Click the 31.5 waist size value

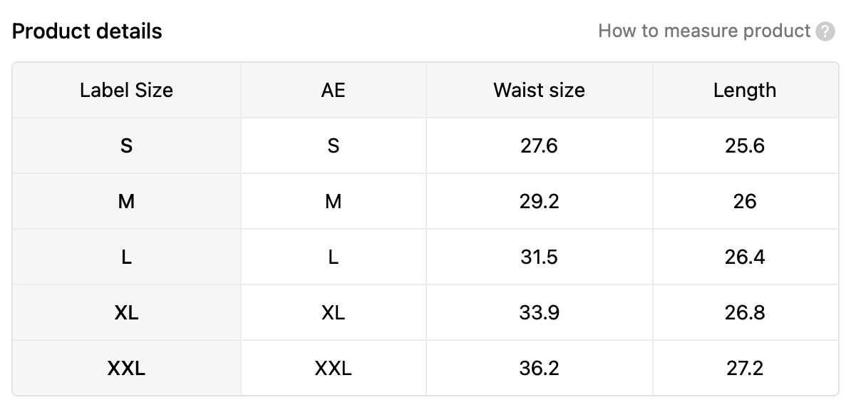(x=539, y=257)
